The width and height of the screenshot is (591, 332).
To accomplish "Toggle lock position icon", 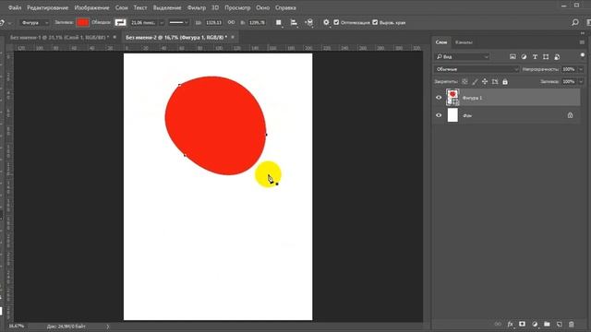I will [485, 81].
